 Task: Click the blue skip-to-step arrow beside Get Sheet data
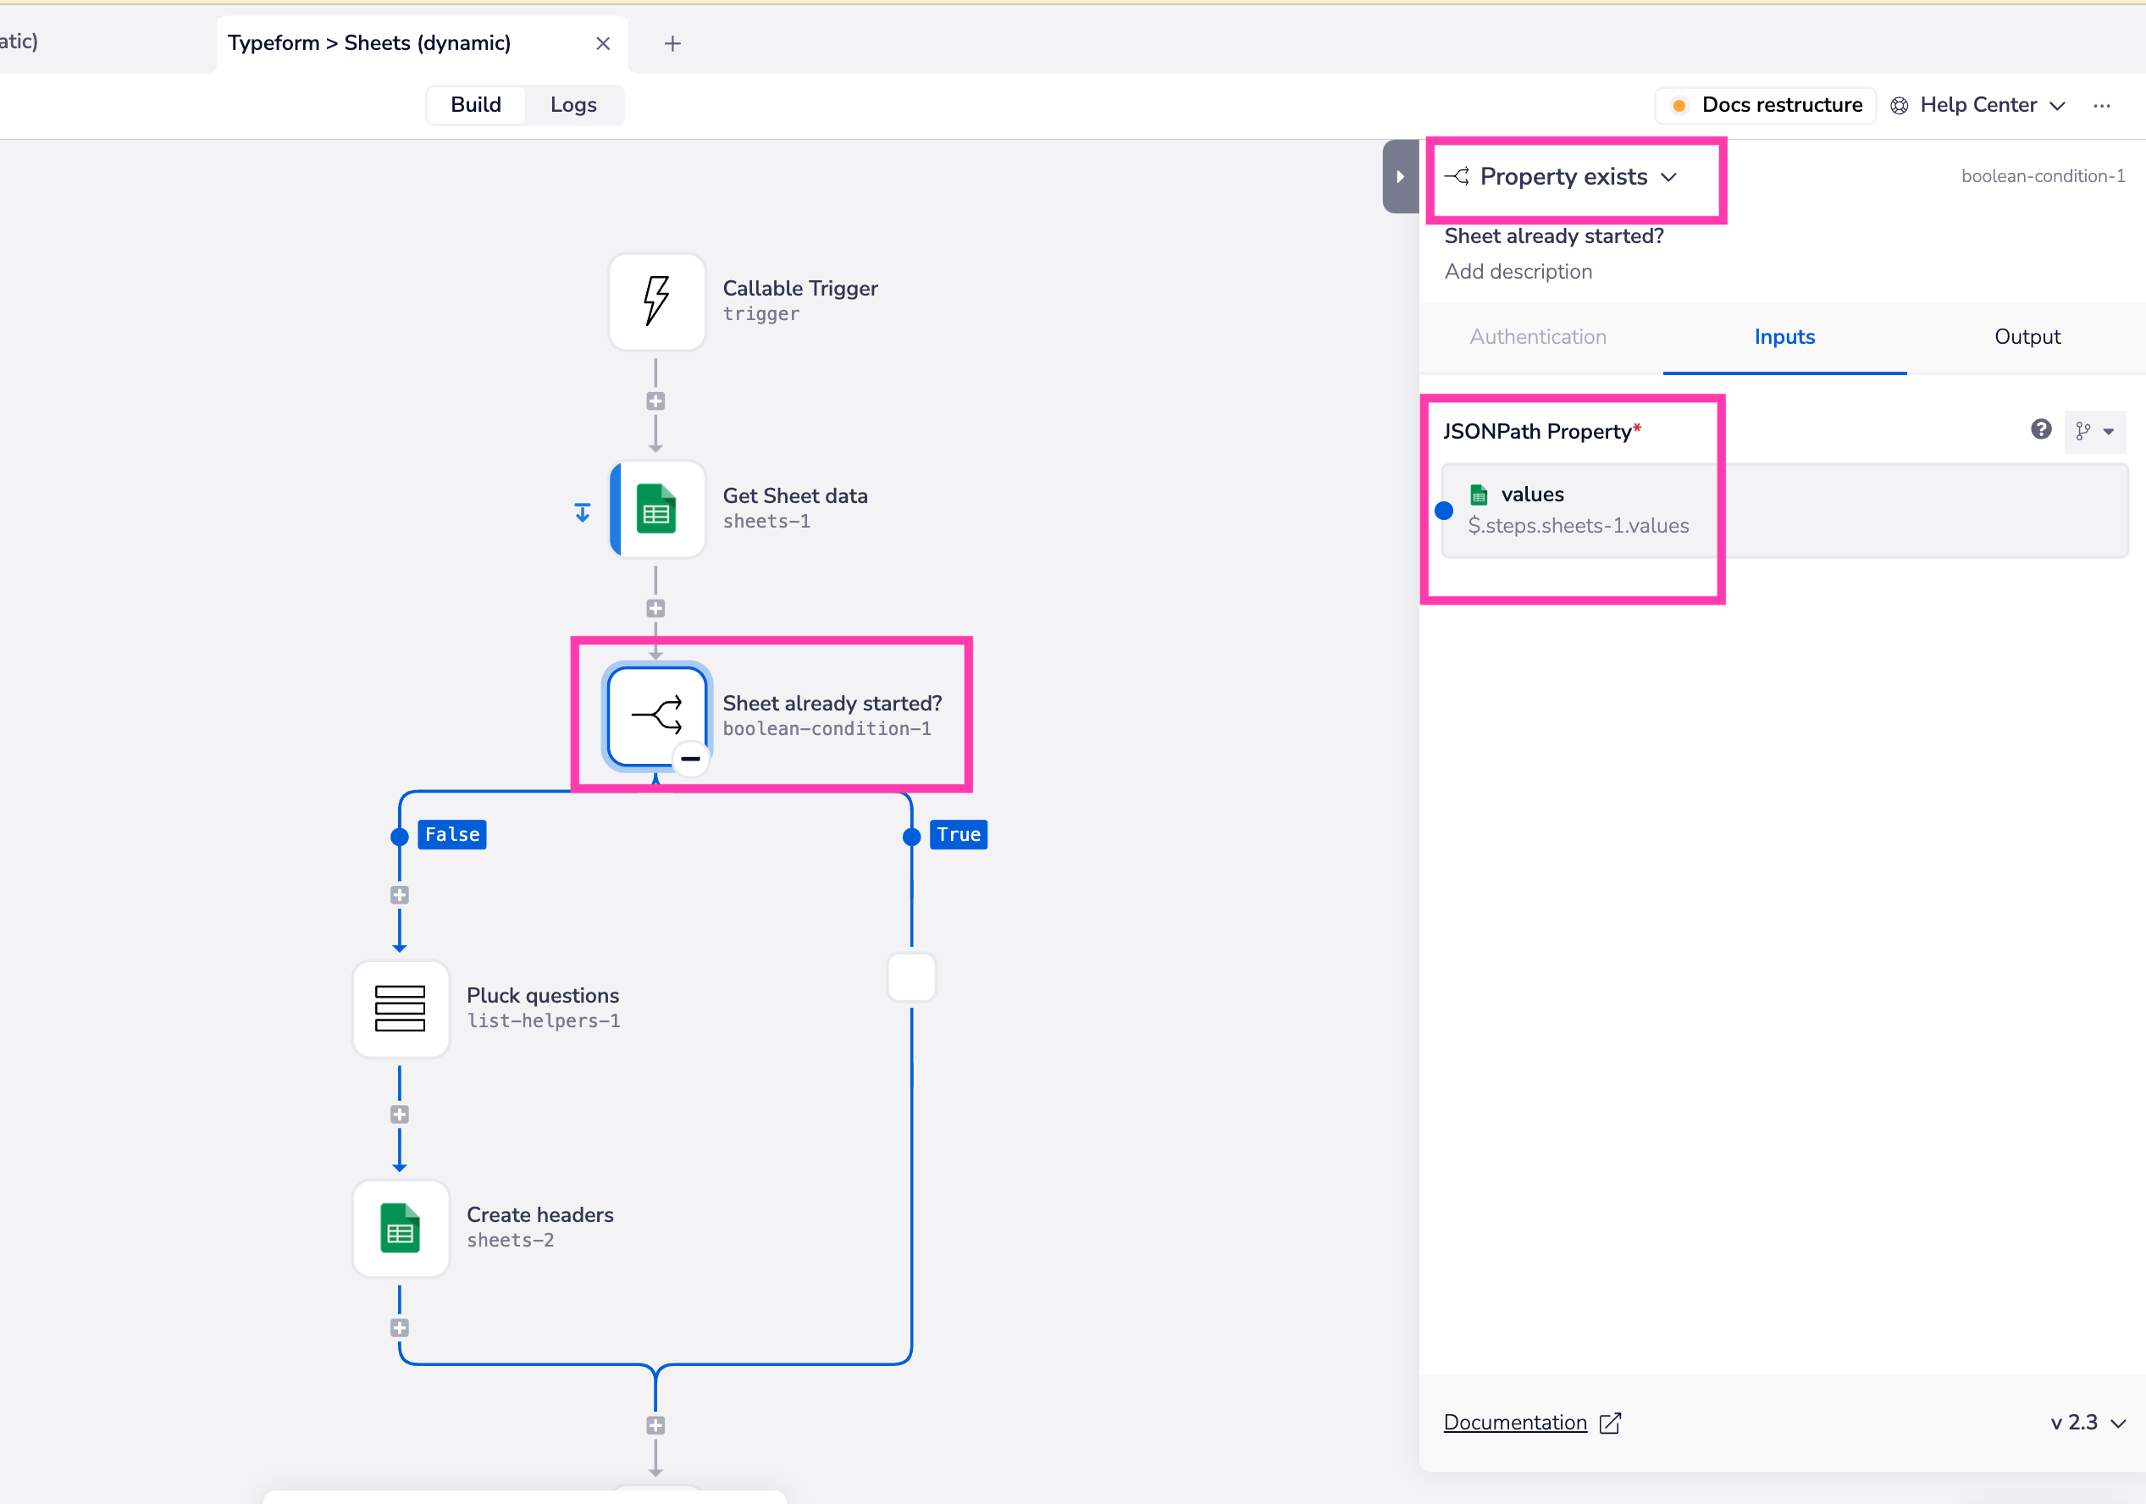coord(583,511)
